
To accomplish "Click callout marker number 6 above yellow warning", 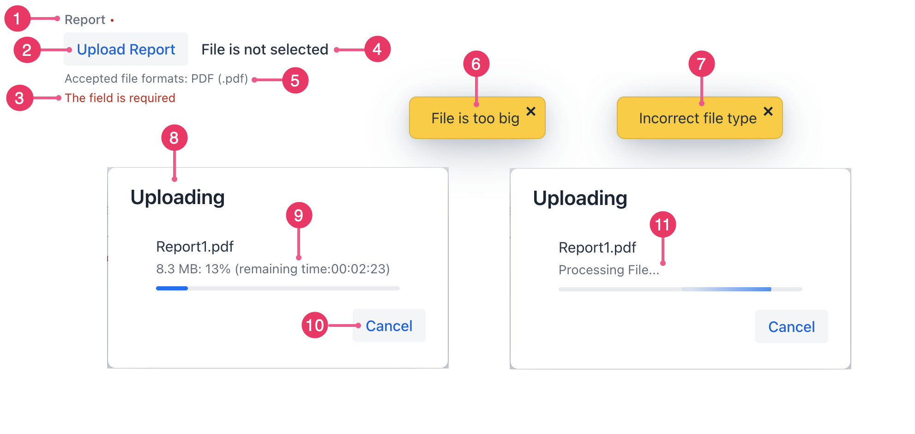I will coord(476,64).
